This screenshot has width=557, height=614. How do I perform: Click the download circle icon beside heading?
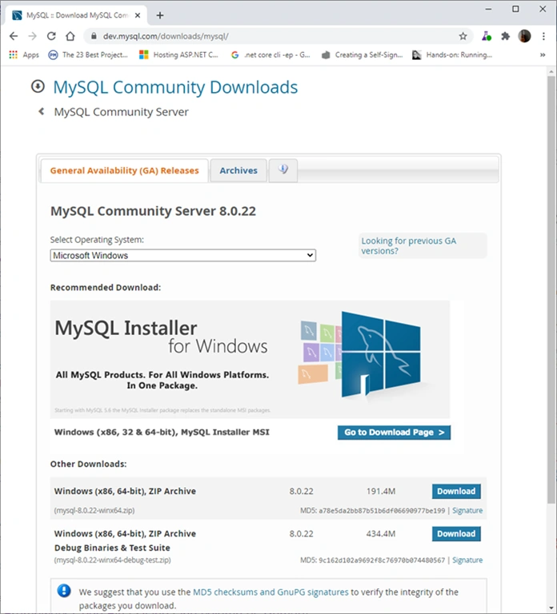click(38, 86)
